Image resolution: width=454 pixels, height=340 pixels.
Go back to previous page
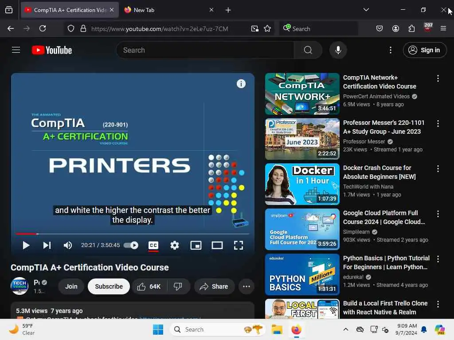click(11, 29)
